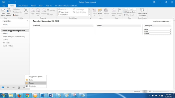Image resolution: width=175 pixels, height=98 pixels.
Task: Open the Filter Email dropdown
Action: 129,15
